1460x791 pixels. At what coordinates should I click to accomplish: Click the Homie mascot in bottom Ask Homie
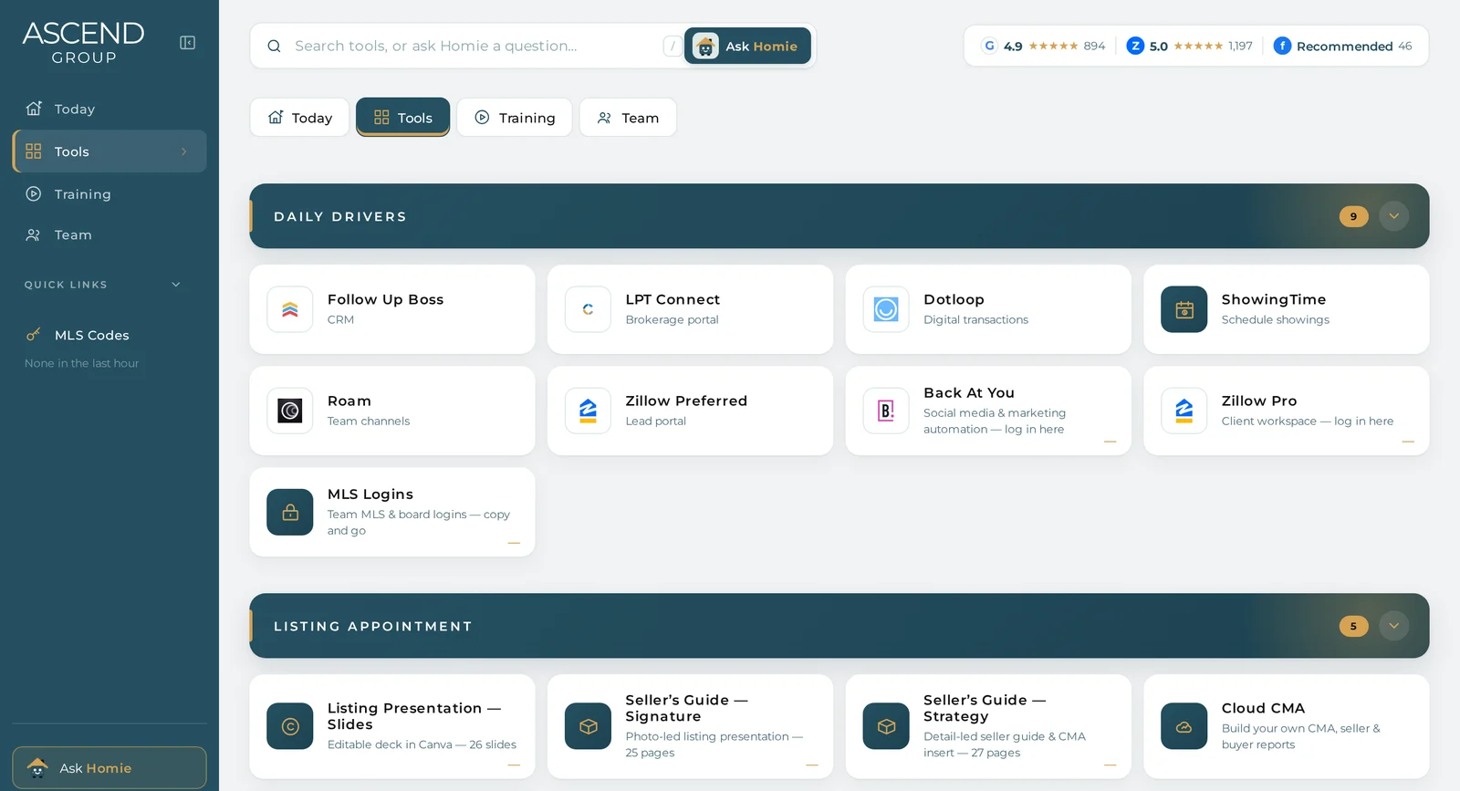click(37, 767)
